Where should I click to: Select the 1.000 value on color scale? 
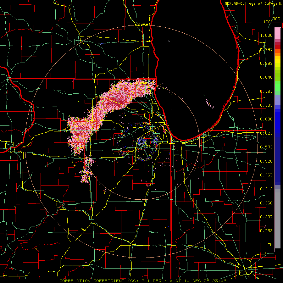click(266, 35)
